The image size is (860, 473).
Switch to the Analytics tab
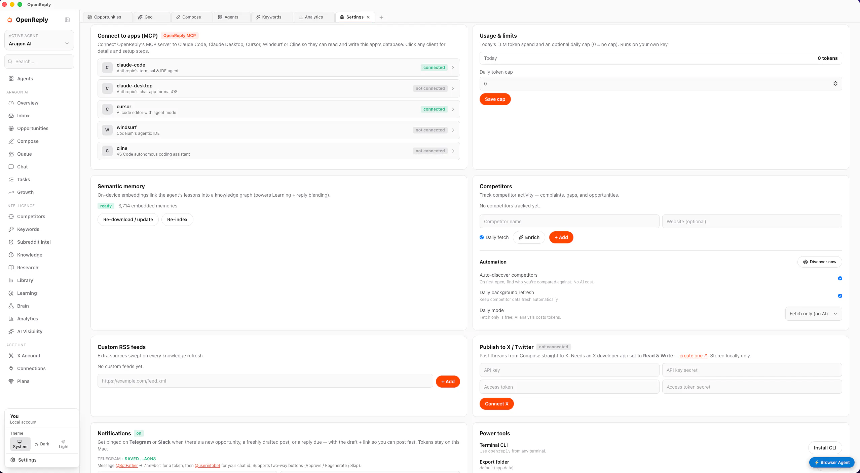[x=313, y=17]
